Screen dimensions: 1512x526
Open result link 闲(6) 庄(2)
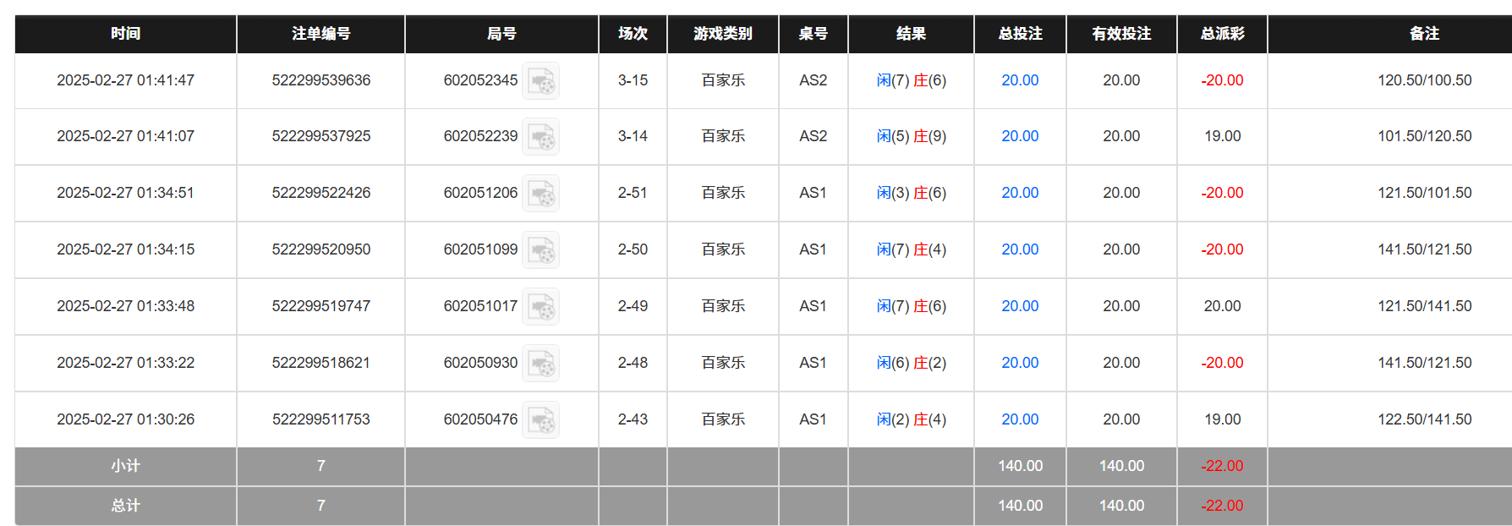(x=911, y=363)
